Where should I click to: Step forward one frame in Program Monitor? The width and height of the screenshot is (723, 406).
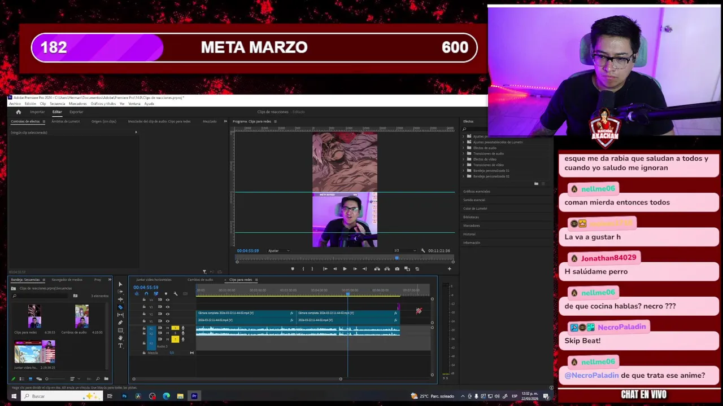(x=355, y=268)
